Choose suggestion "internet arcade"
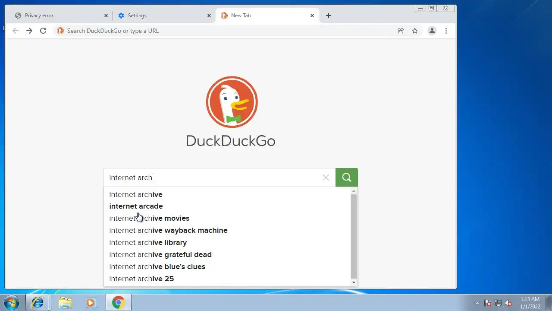Viewport: 552px width, 311px height. (227, 206)
